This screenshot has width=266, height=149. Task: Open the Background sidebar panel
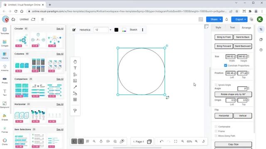click(x=5, y=105)
